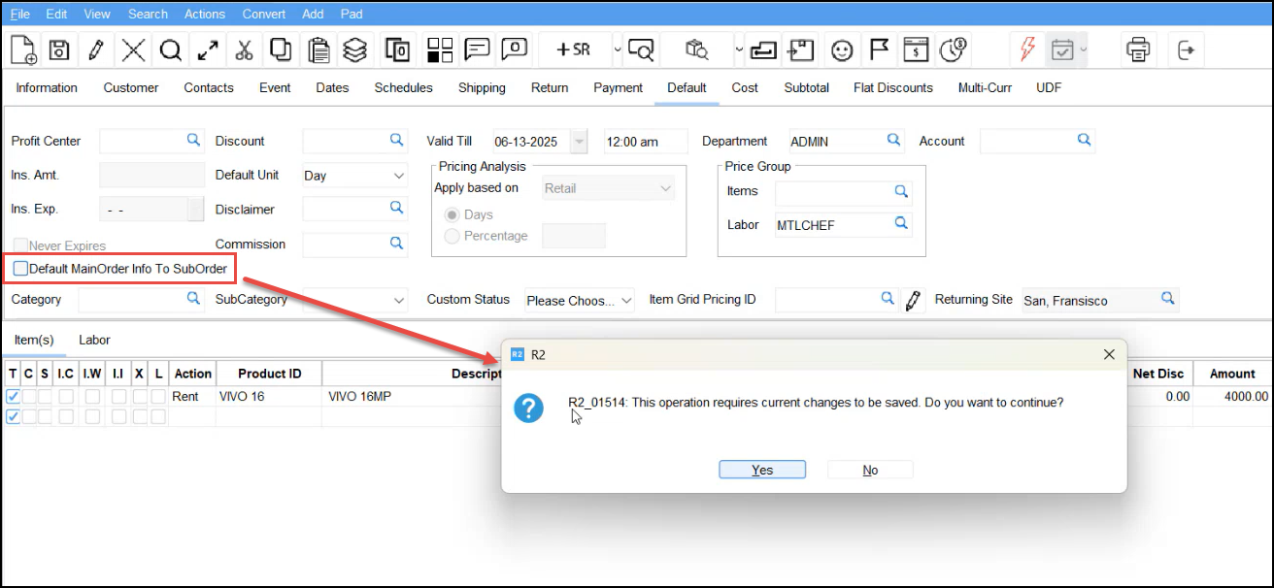
Task: Click the clipboard Paste icon
Action: 317,49
